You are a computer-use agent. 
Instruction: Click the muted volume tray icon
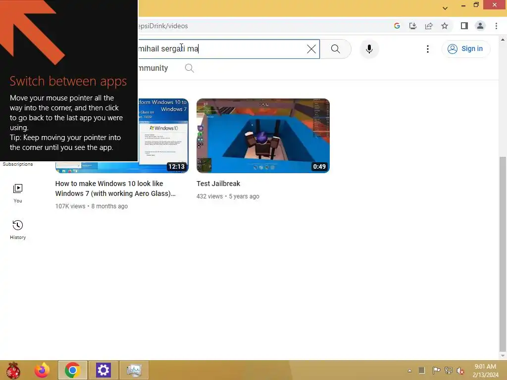click(x=460, y=371)
